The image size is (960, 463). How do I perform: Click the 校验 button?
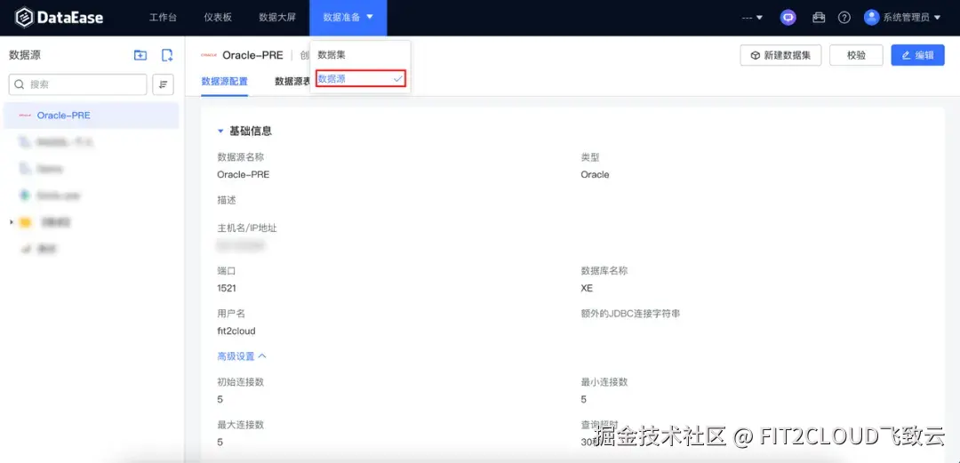pyautogui.click(x=856, y=55)
